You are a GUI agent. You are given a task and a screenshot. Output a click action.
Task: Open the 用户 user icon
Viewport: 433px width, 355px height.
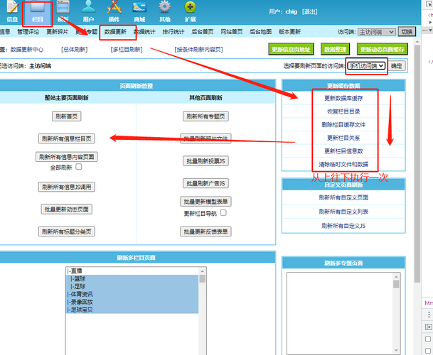pyautogui.click(x=88, y=11)
